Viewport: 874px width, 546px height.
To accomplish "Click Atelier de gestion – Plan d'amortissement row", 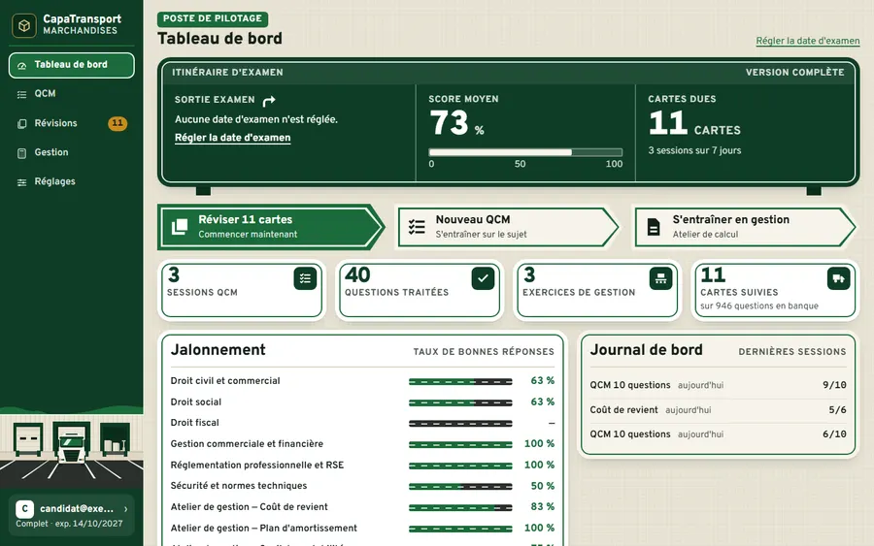I will (362, 529).
